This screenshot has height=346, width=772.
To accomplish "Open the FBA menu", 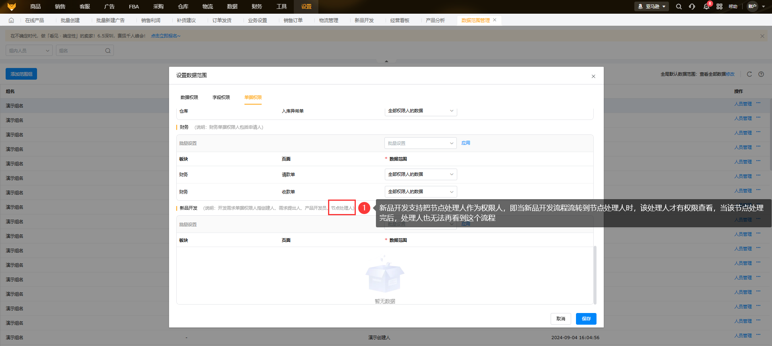I will tap(134, 6).
